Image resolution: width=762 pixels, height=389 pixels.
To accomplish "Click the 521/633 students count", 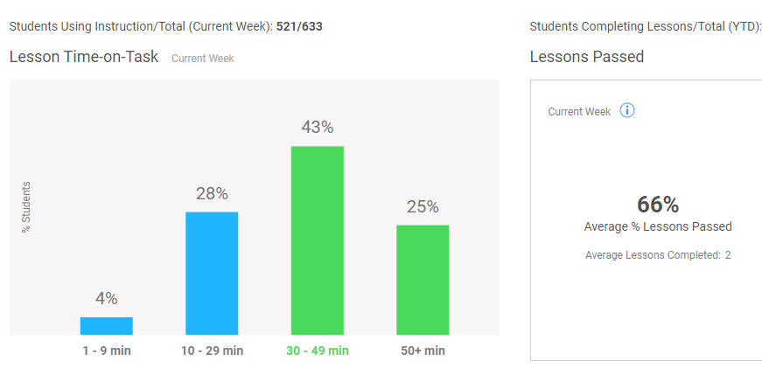I will [x=299, y=26].
